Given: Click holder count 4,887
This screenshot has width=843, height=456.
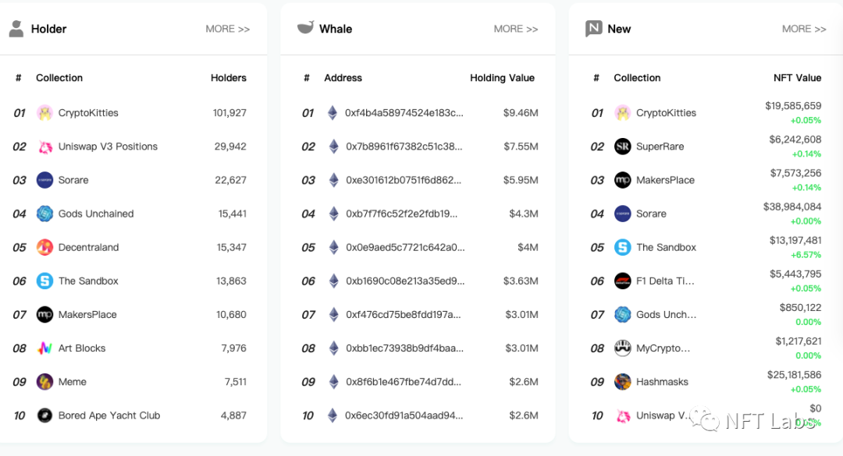Looking at the screenshot, I should (x=233, y=415).
